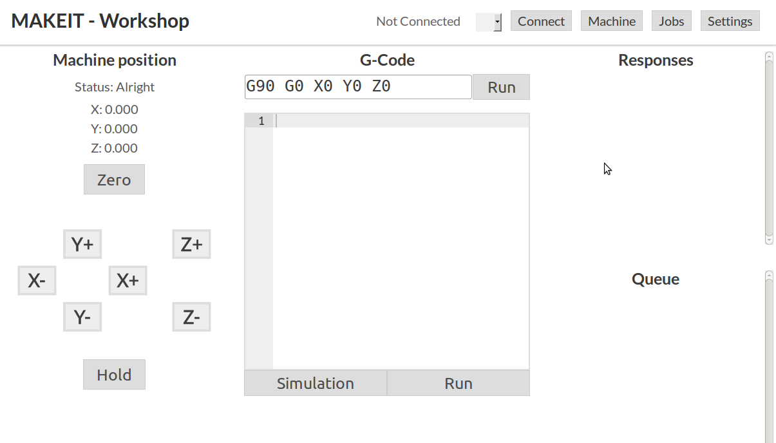This screenshot has height=443, width=776.
Task: Open the Settings menu
Action: pos(730,21)
